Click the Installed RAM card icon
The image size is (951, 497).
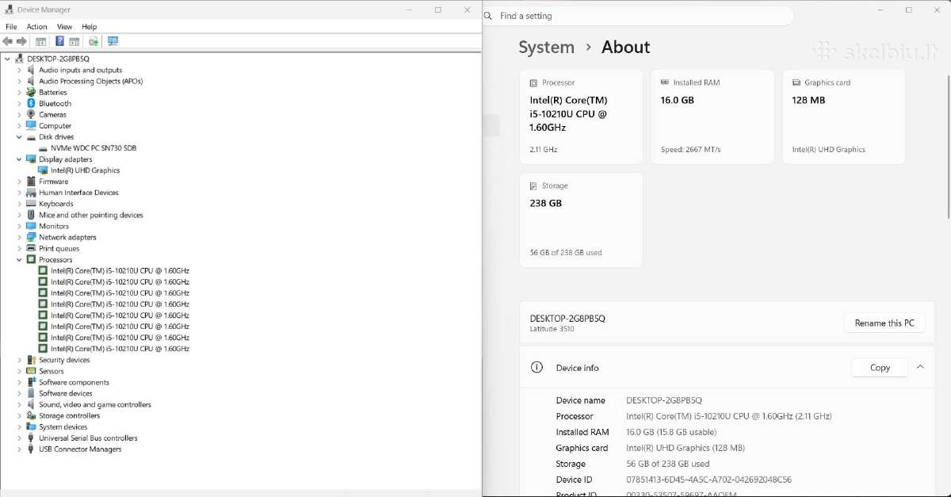665,82
